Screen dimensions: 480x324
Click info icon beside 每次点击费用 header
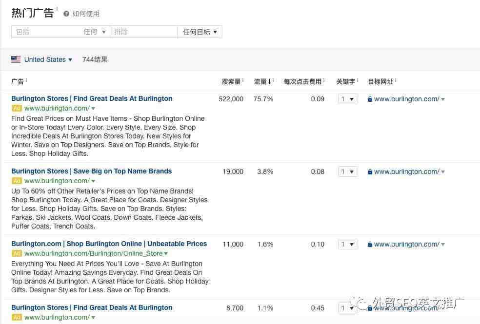pyautogui.click(x=323, y=80)
